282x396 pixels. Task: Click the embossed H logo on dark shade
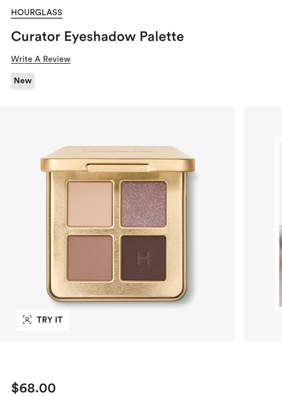point(143,258)
